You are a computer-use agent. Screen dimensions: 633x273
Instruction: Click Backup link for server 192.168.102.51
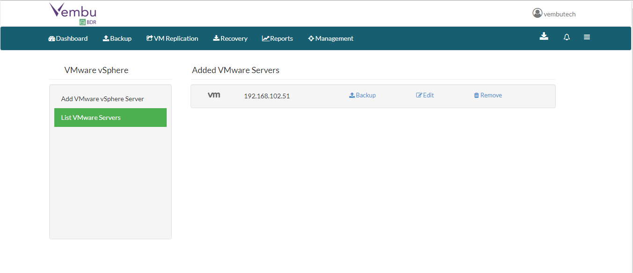pos(362,95)
